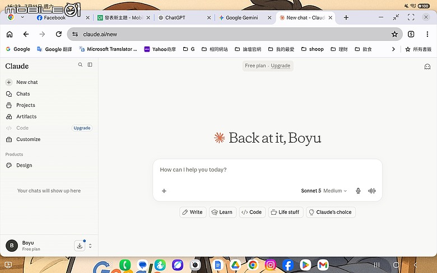Close the ChatGPT tab
The image size is (437, 273).
(209, 17)
